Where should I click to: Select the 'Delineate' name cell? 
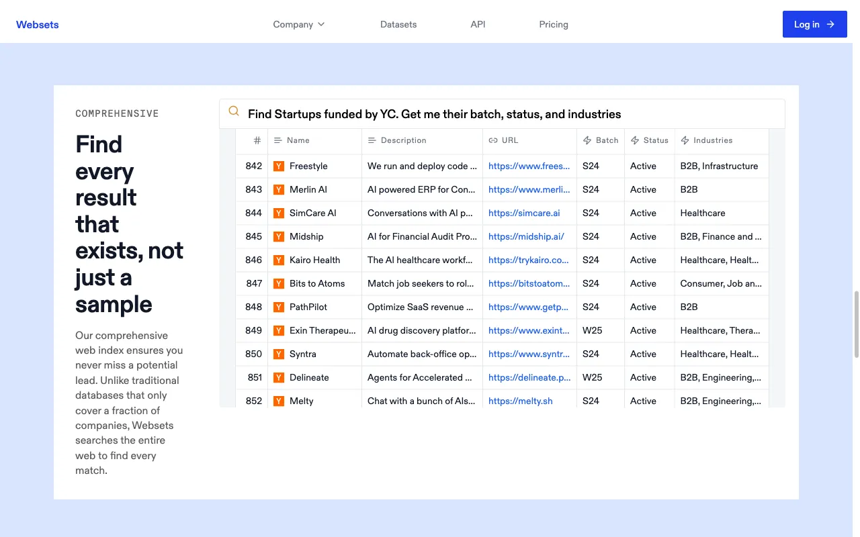pyautogui.click(x=314, y=377)
